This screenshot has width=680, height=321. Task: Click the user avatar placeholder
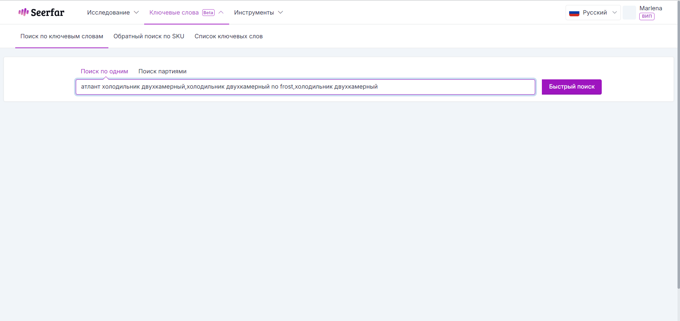[x=629, y=12]
